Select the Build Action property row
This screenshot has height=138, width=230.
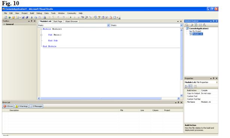coord(201,90)
